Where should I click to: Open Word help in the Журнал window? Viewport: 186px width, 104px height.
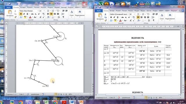pyautogui.click(x=183, y=11)
